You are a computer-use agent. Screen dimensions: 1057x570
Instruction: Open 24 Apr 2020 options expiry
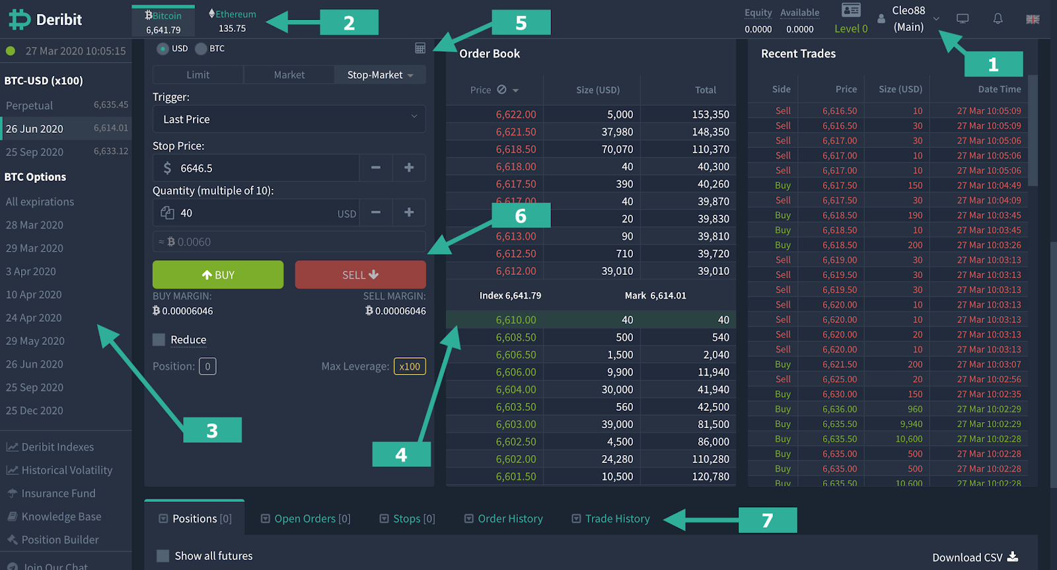coord(34,318)
